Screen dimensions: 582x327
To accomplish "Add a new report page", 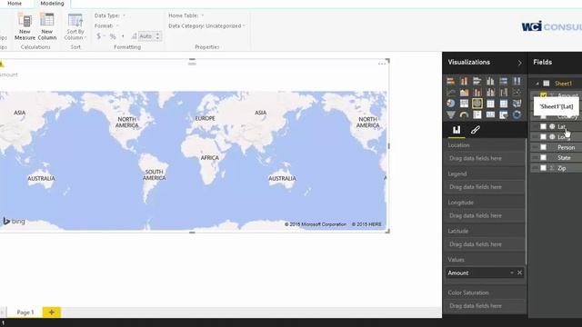I will (x=52, y=312).
